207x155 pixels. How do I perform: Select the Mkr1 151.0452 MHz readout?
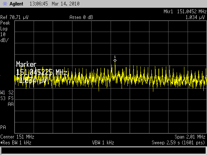click(x=185, y=12)
